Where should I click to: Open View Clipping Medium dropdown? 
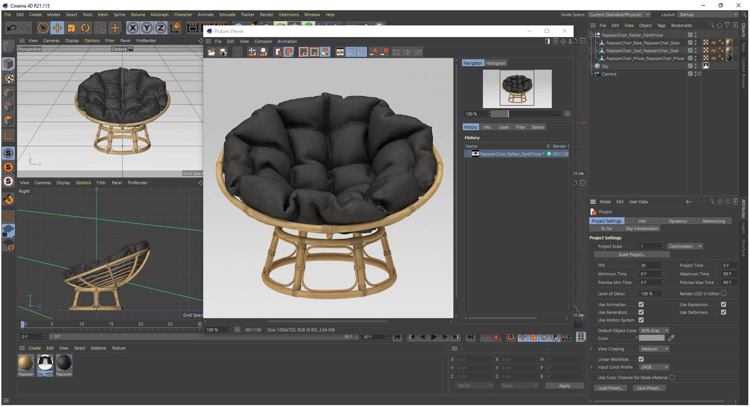pos(654,349)
